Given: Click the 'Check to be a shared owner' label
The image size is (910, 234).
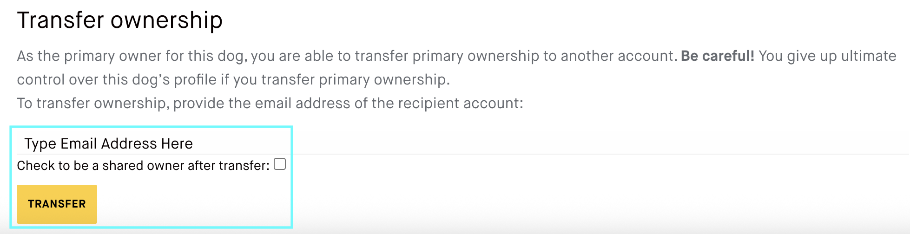Looking at the screenshot, I should click(143, 166).
